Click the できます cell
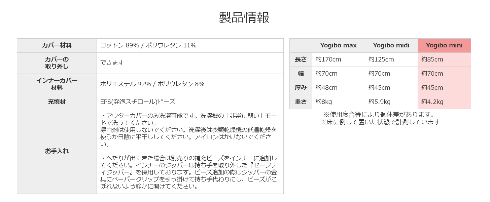 [190, 63]
